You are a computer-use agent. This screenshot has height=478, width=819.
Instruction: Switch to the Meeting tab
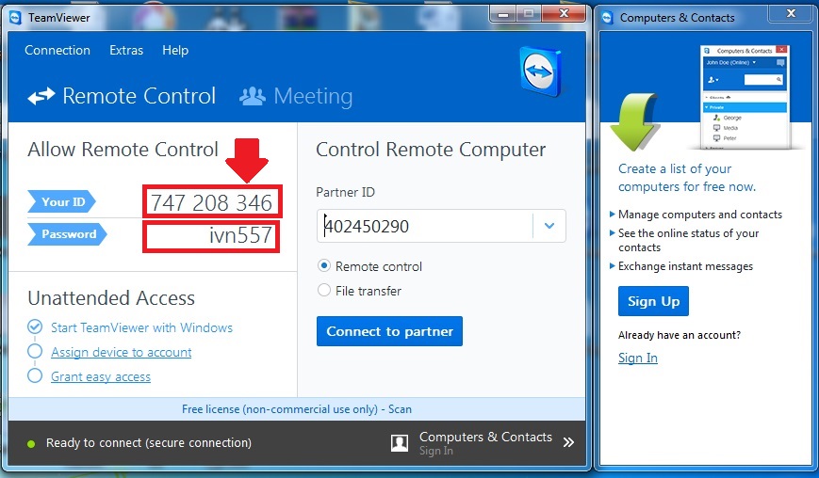pos(296,96)
